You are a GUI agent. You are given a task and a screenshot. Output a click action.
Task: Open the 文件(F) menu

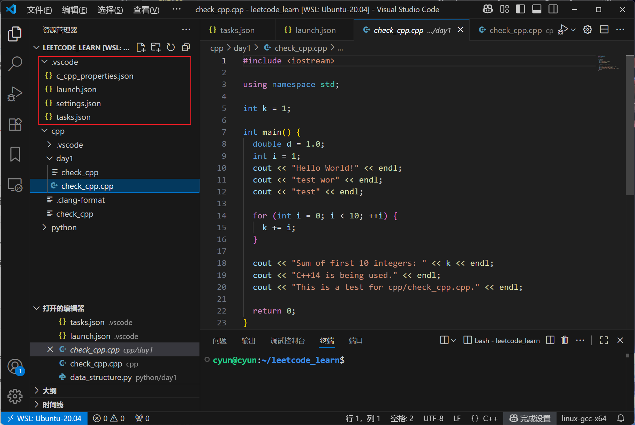point(39,10)
